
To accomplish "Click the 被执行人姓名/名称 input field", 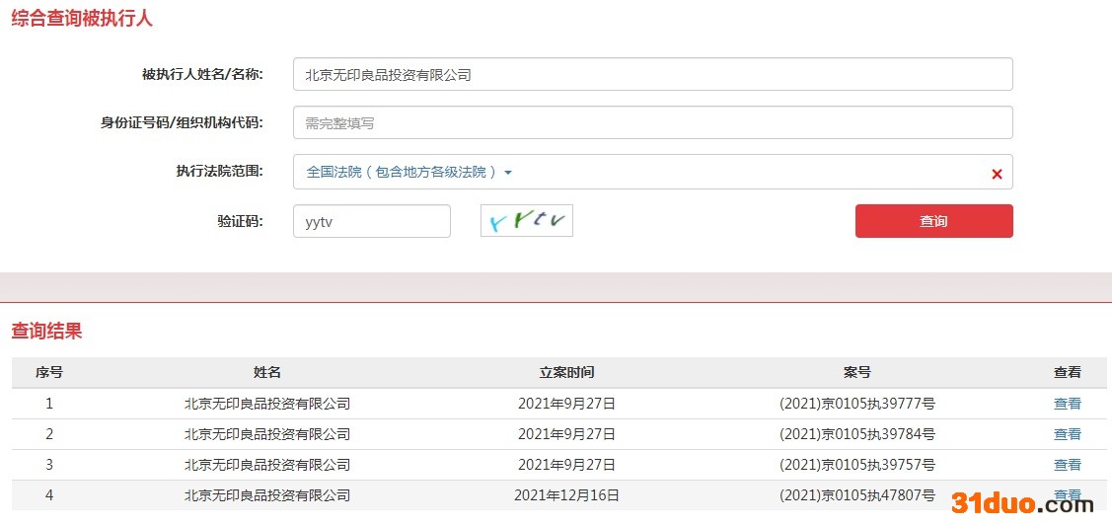I will [652, 74].
